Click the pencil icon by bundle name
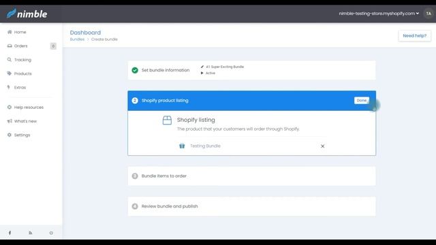436x245 pixels. (x=202, y=67)
